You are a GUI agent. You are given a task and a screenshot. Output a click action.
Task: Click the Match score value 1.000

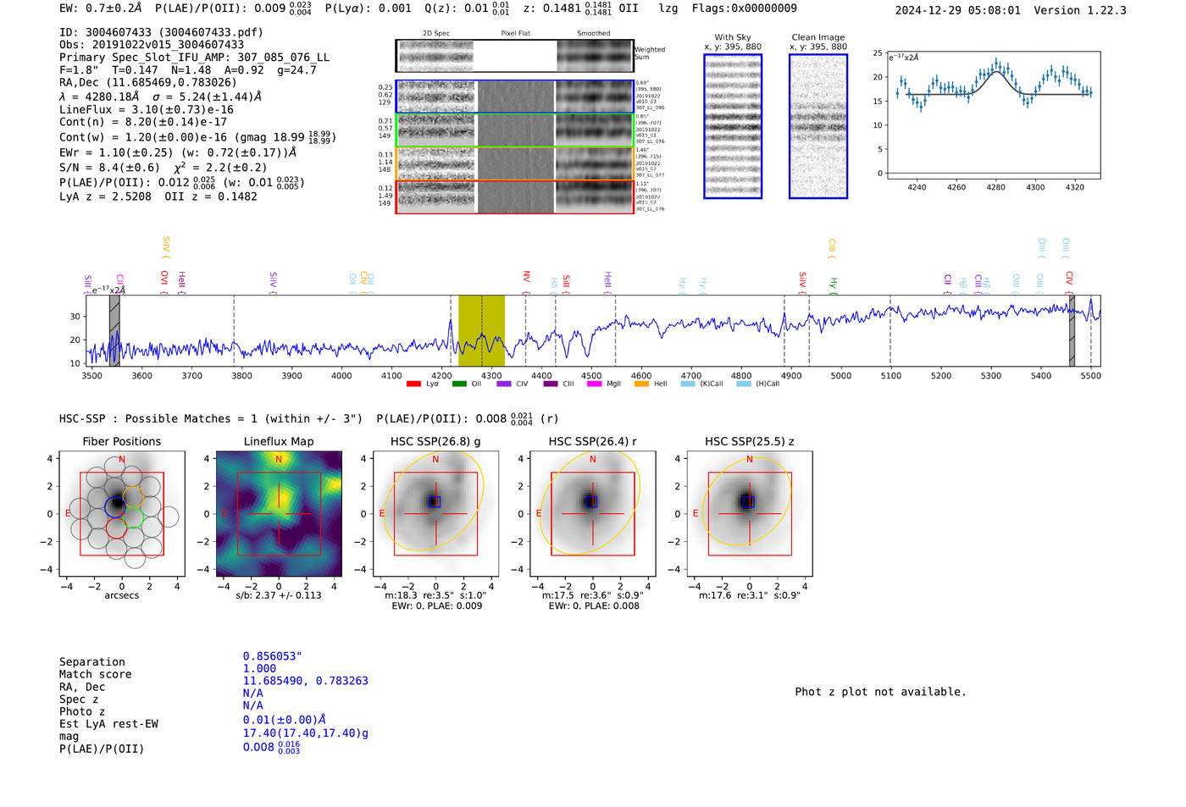coord(259,668)
